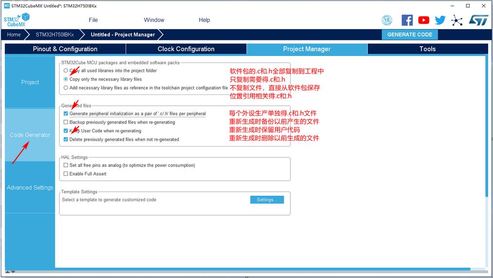Click the ST community network icon
This screenshot has height=278, width=493.
[457, 20]
